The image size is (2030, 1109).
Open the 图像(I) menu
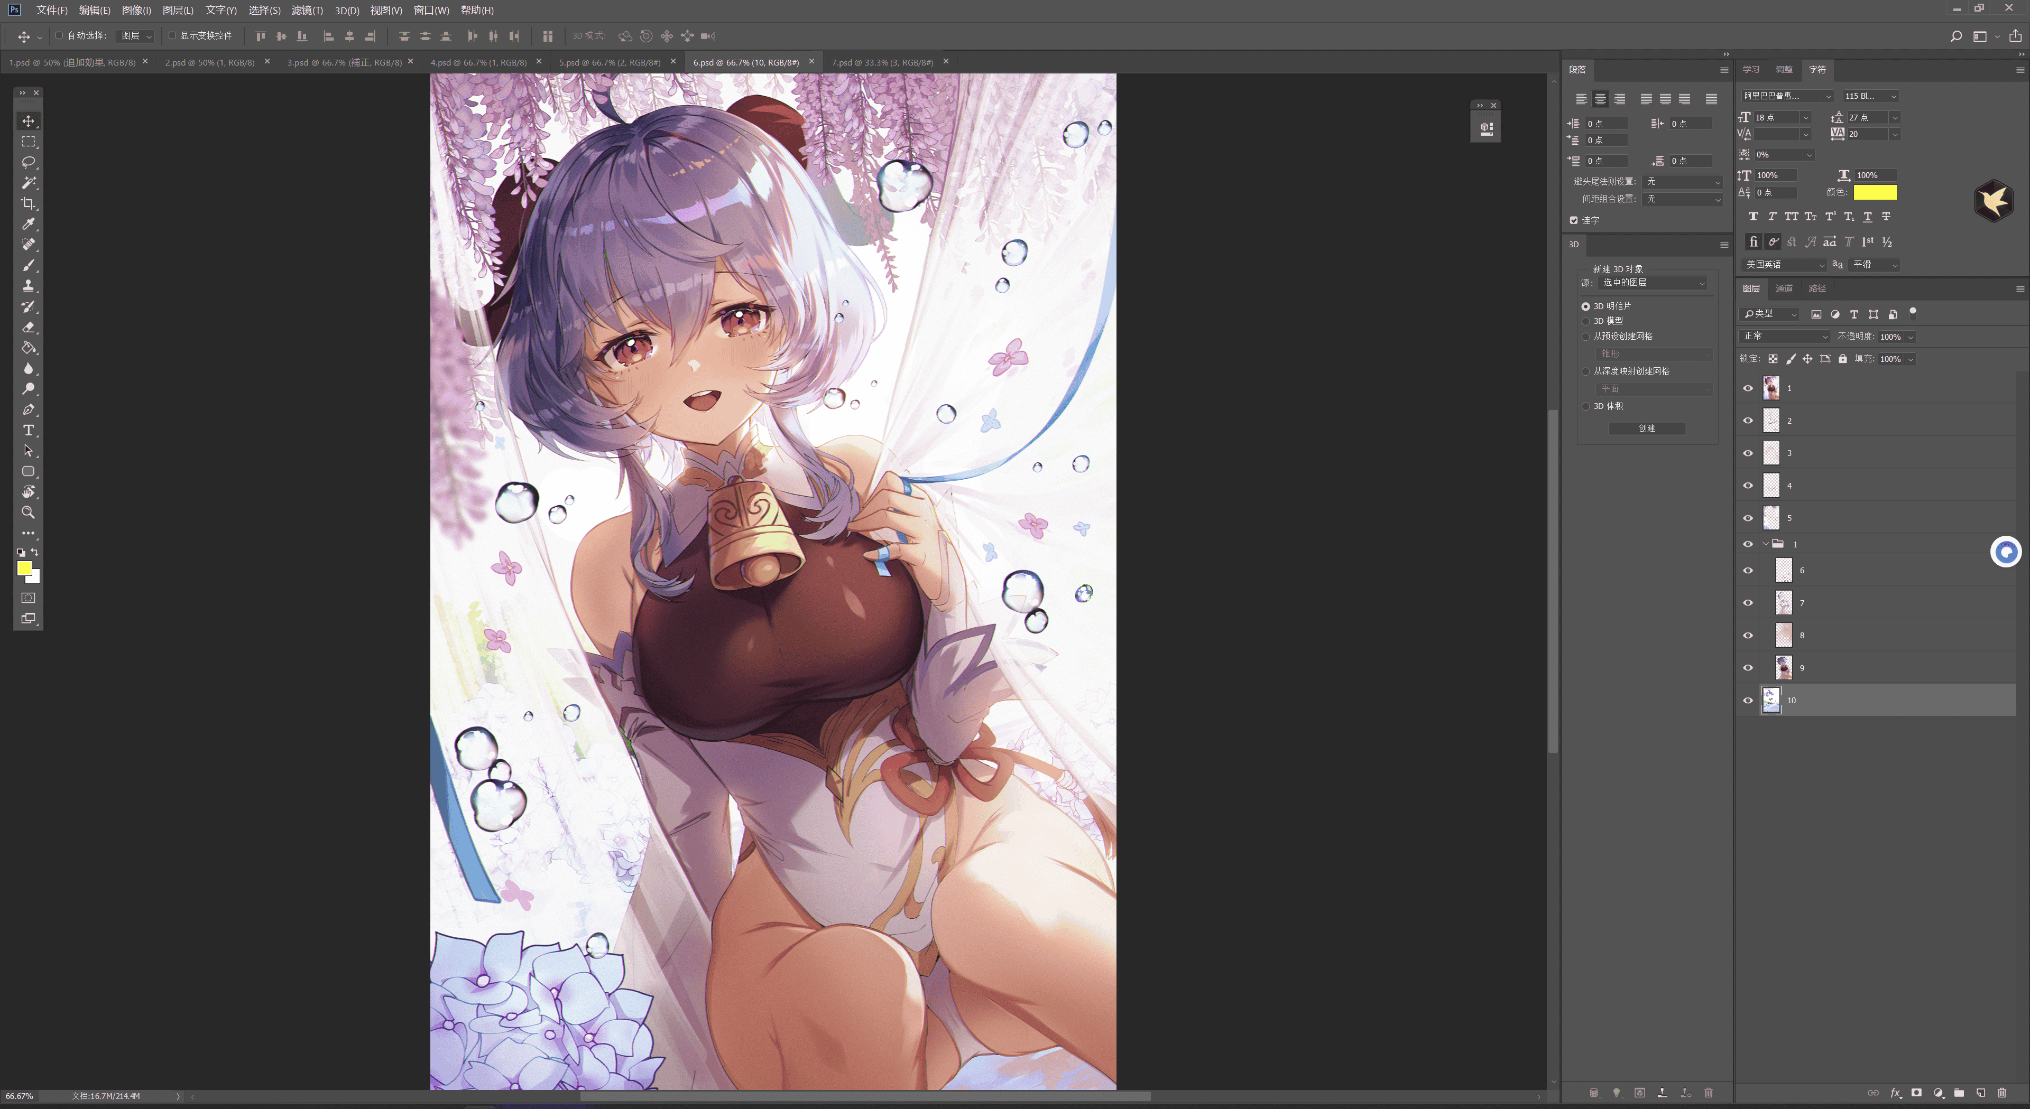coord(136,10)
